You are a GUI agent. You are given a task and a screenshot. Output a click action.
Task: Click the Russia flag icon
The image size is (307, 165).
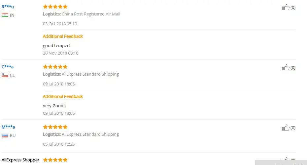(5, 135)
